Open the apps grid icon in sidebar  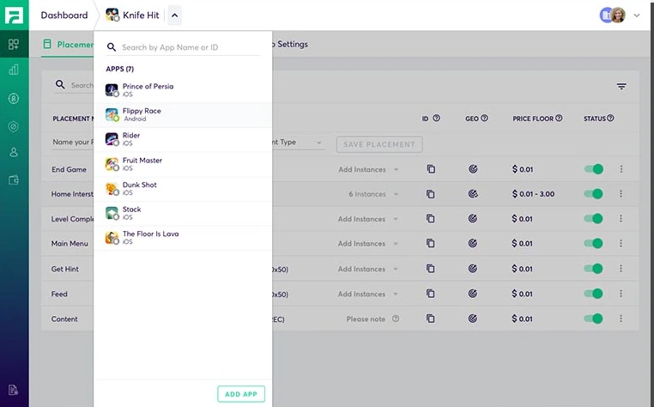click(14, 44)
